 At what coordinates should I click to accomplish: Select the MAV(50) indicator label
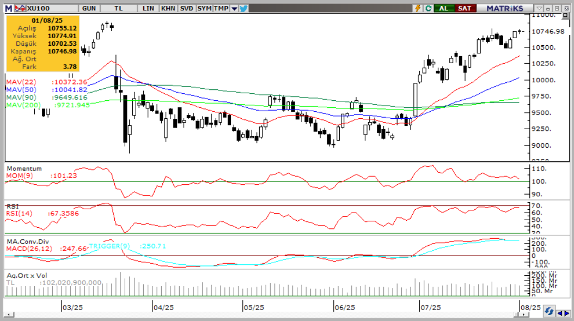21,90
